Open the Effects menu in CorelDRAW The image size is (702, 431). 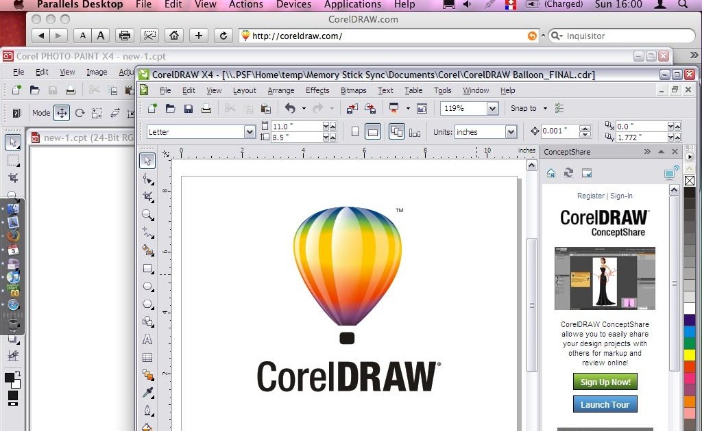(x=317, y=90)
